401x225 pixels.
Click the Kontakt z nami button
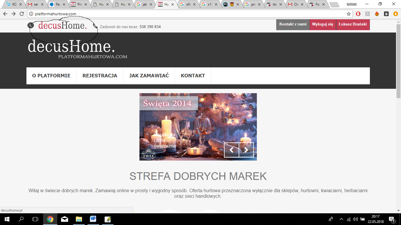point(293,25)
